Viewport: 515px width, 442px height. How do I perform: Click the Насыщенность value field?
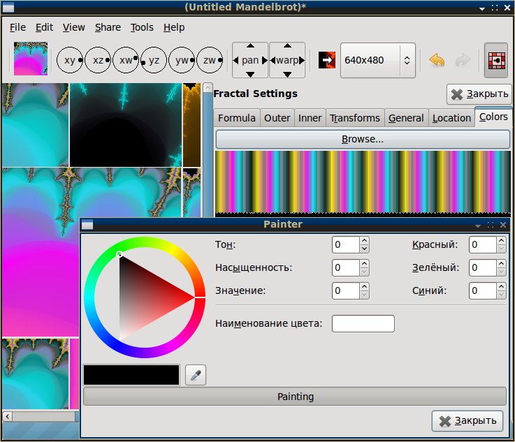tap(345, 267)
